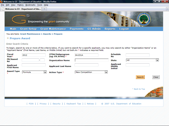Click Prepare breadcrumb link
Viewport: 169px width, 126px height.
click(58, 34)
